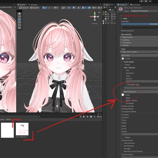Image resolution: width=158 pixels, height=158 pixels.
Task: Select the Rect transform tool
Action: (19, 25)
